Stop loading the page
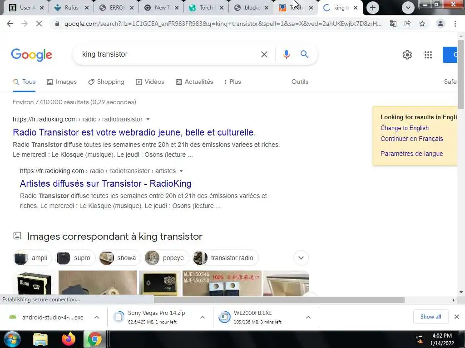Viewport: 465px width, 348px height. [x=39, y=24]
